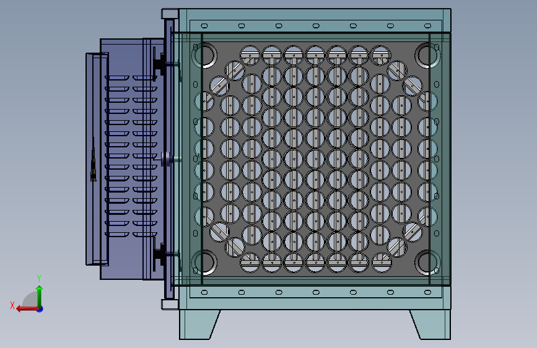
Task: Select the bottom slotted mounting rail of the cabinet
Action: 315,292
